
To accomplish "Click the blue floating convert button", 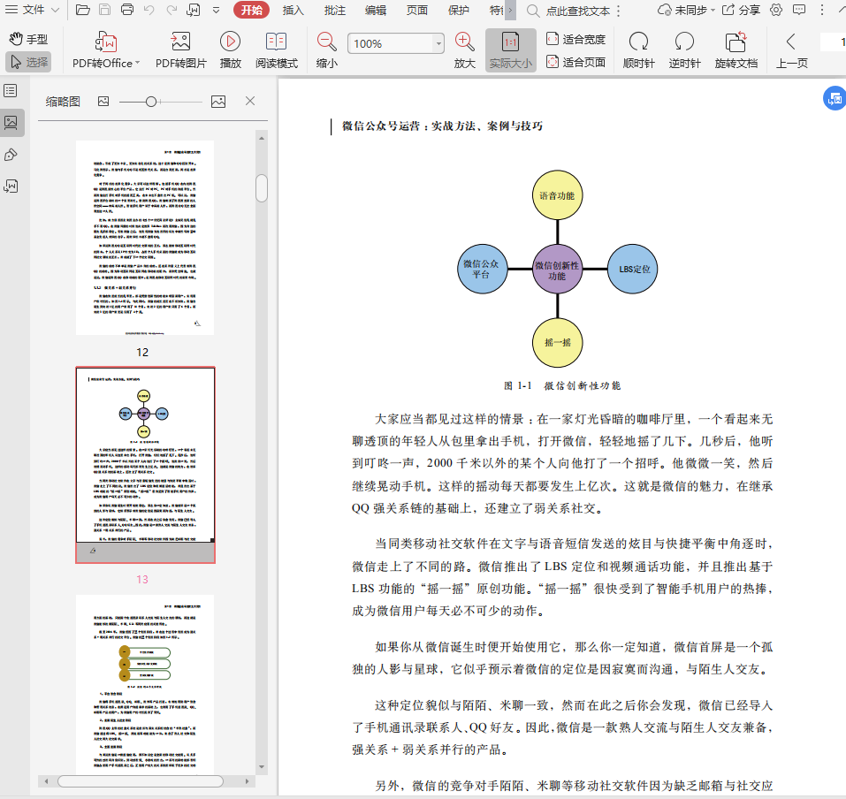I will (835, 98).
